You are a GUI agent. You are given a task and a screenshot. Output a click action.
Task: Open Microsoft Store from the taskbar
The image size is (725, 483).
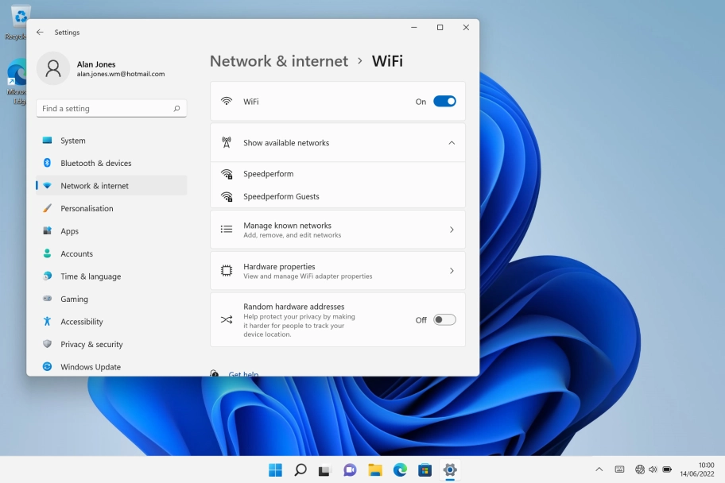click(x=425, y=469)
